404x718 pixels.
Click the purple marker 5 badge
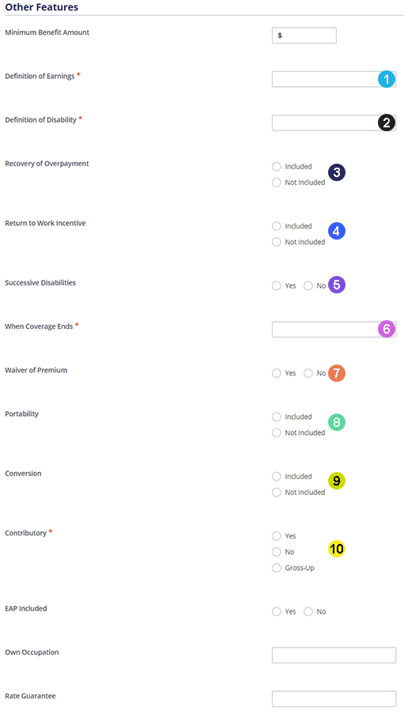pos(337,285)
